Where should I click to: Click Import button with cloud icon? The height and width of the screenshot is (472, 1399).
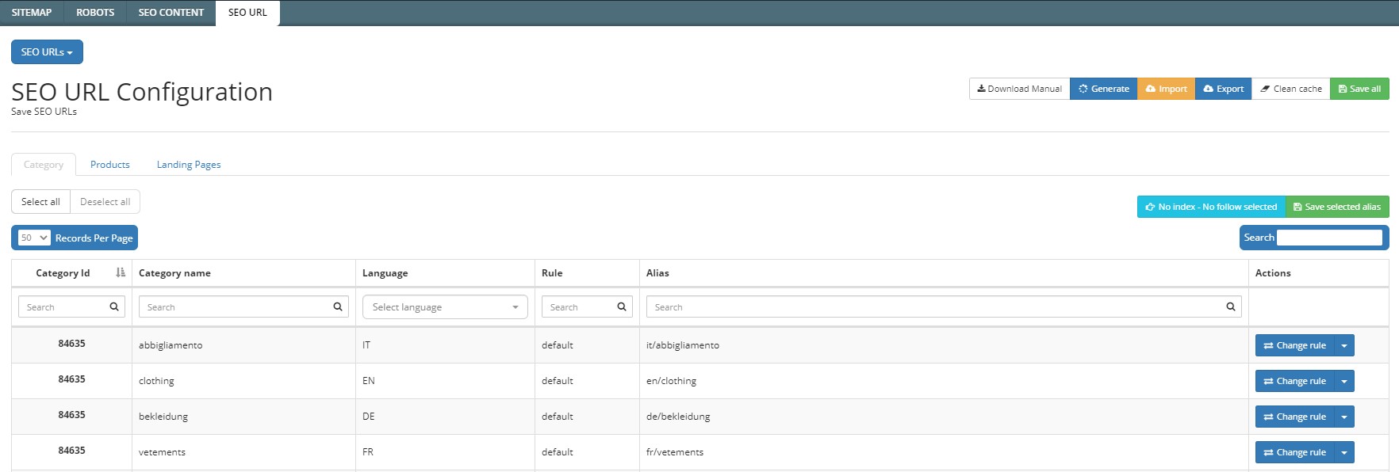coord(1166,89)
